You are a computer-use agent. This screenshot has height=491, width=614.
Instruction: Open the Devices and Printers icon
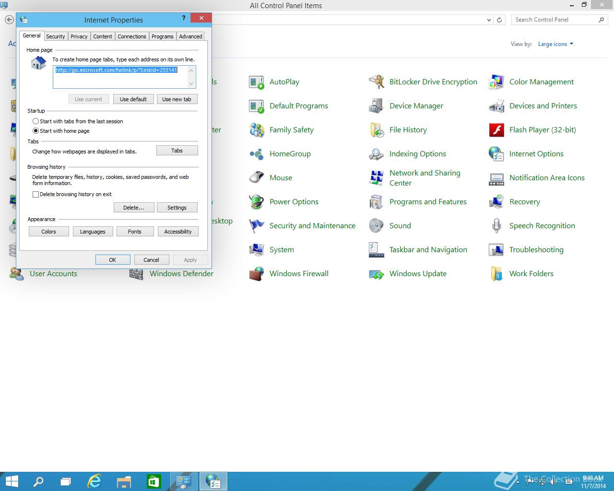pos(496,106)
